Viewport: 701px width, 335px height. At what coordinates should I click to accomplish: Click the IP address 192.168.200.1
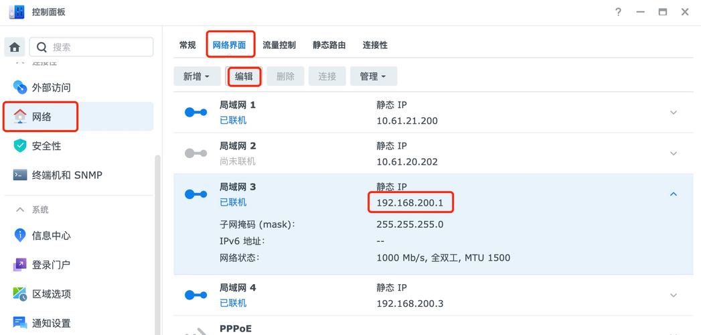click(410, 202)
